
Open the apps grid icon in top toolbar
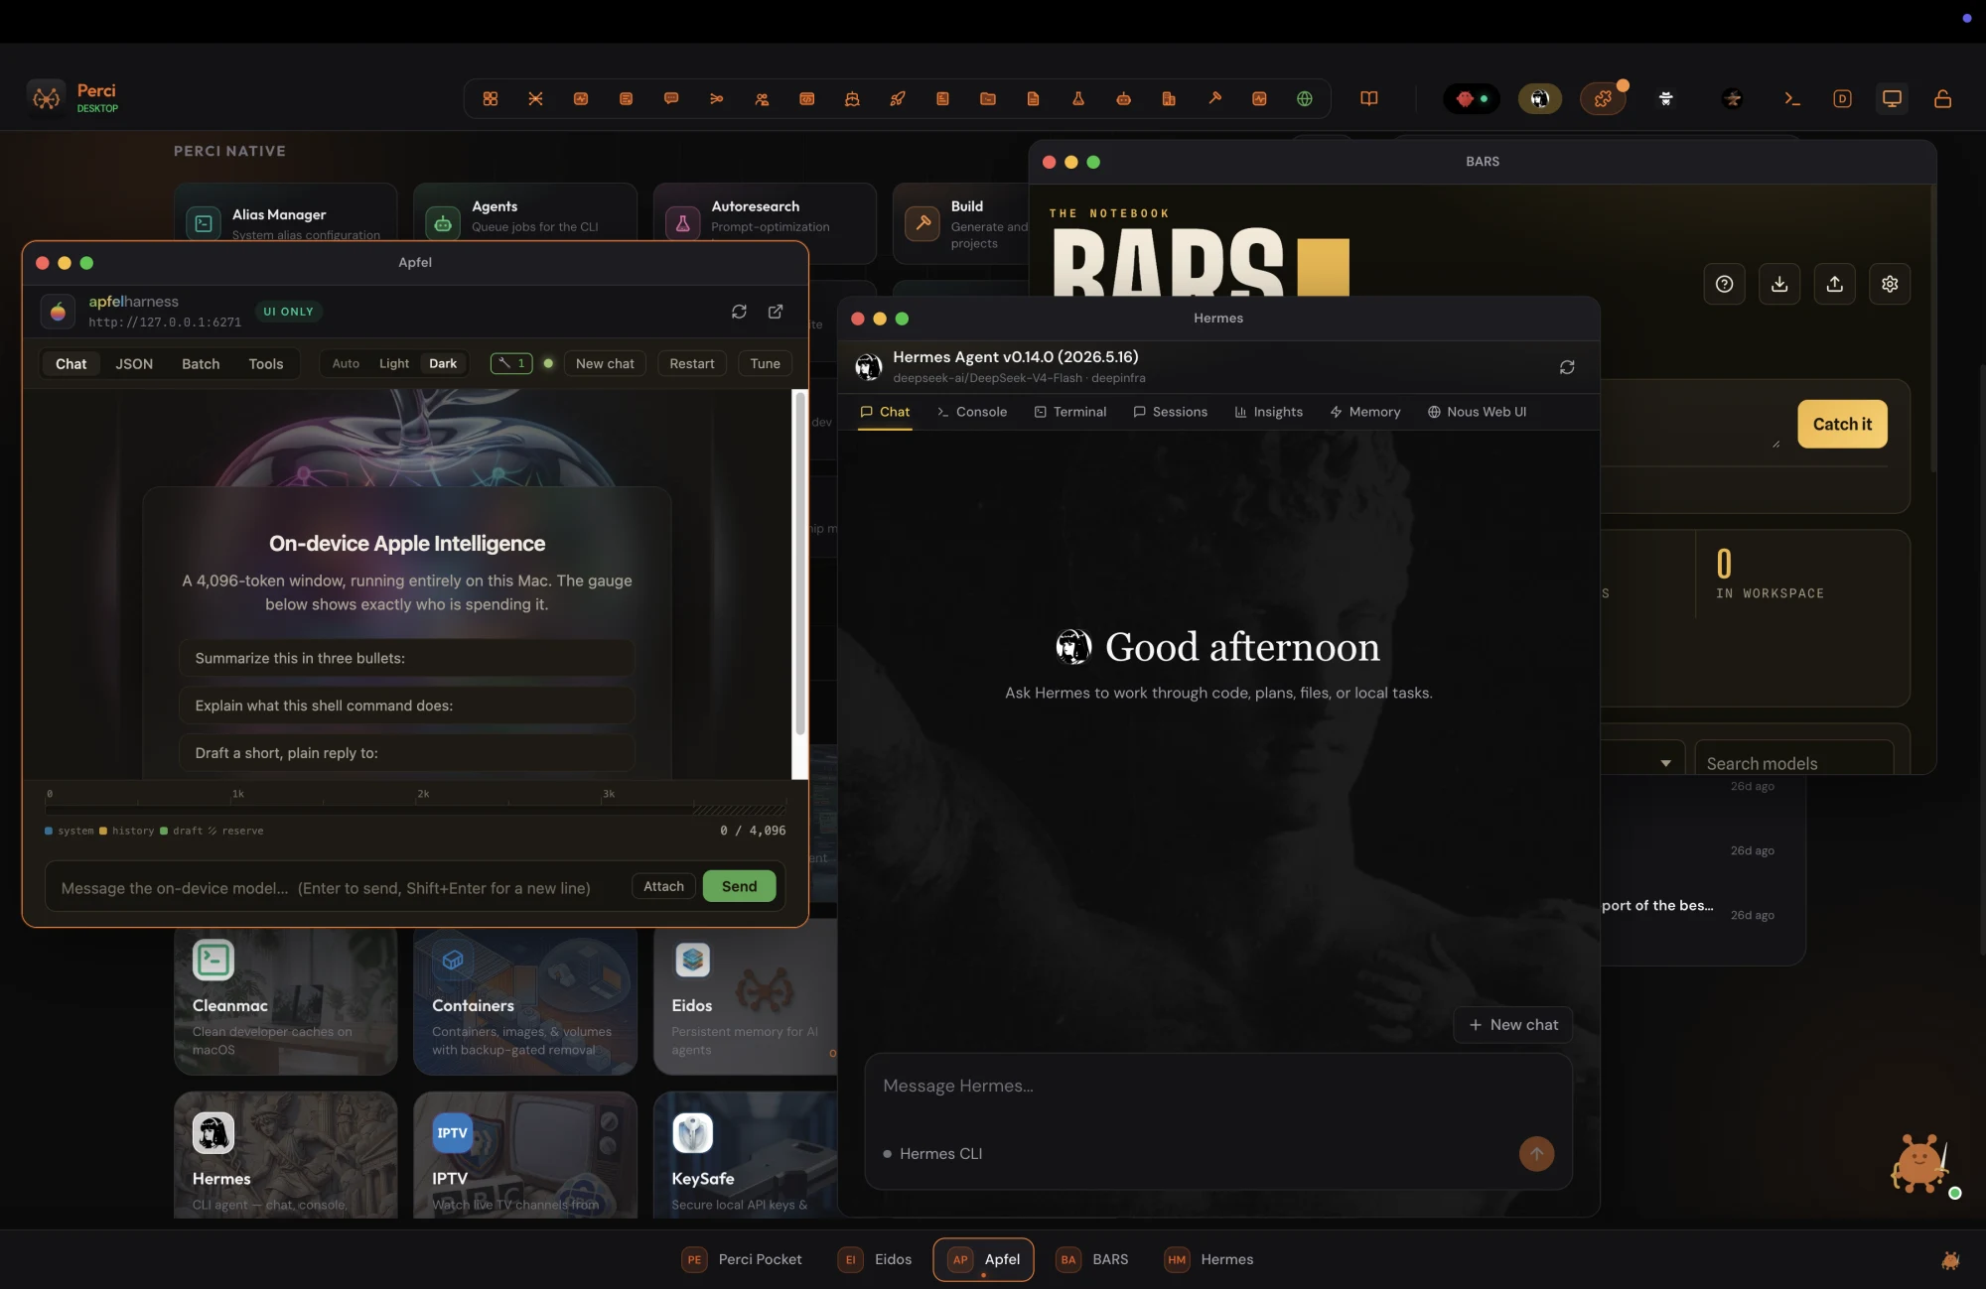pos(491,99)
